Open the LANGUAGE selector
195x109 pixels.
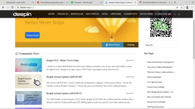click(163, 14)
